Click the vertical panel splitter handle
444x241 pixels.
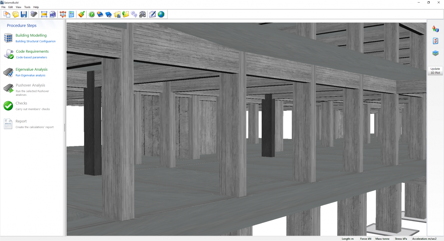pos(65,127)
